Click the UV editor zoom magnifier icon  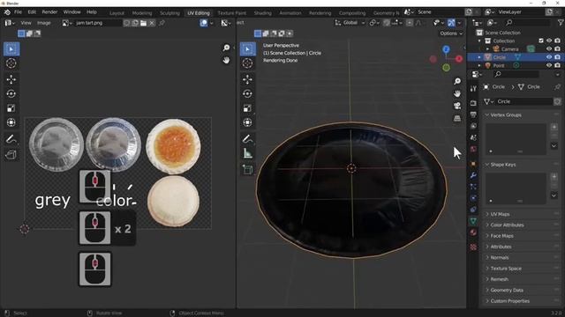tap(226, 48)
